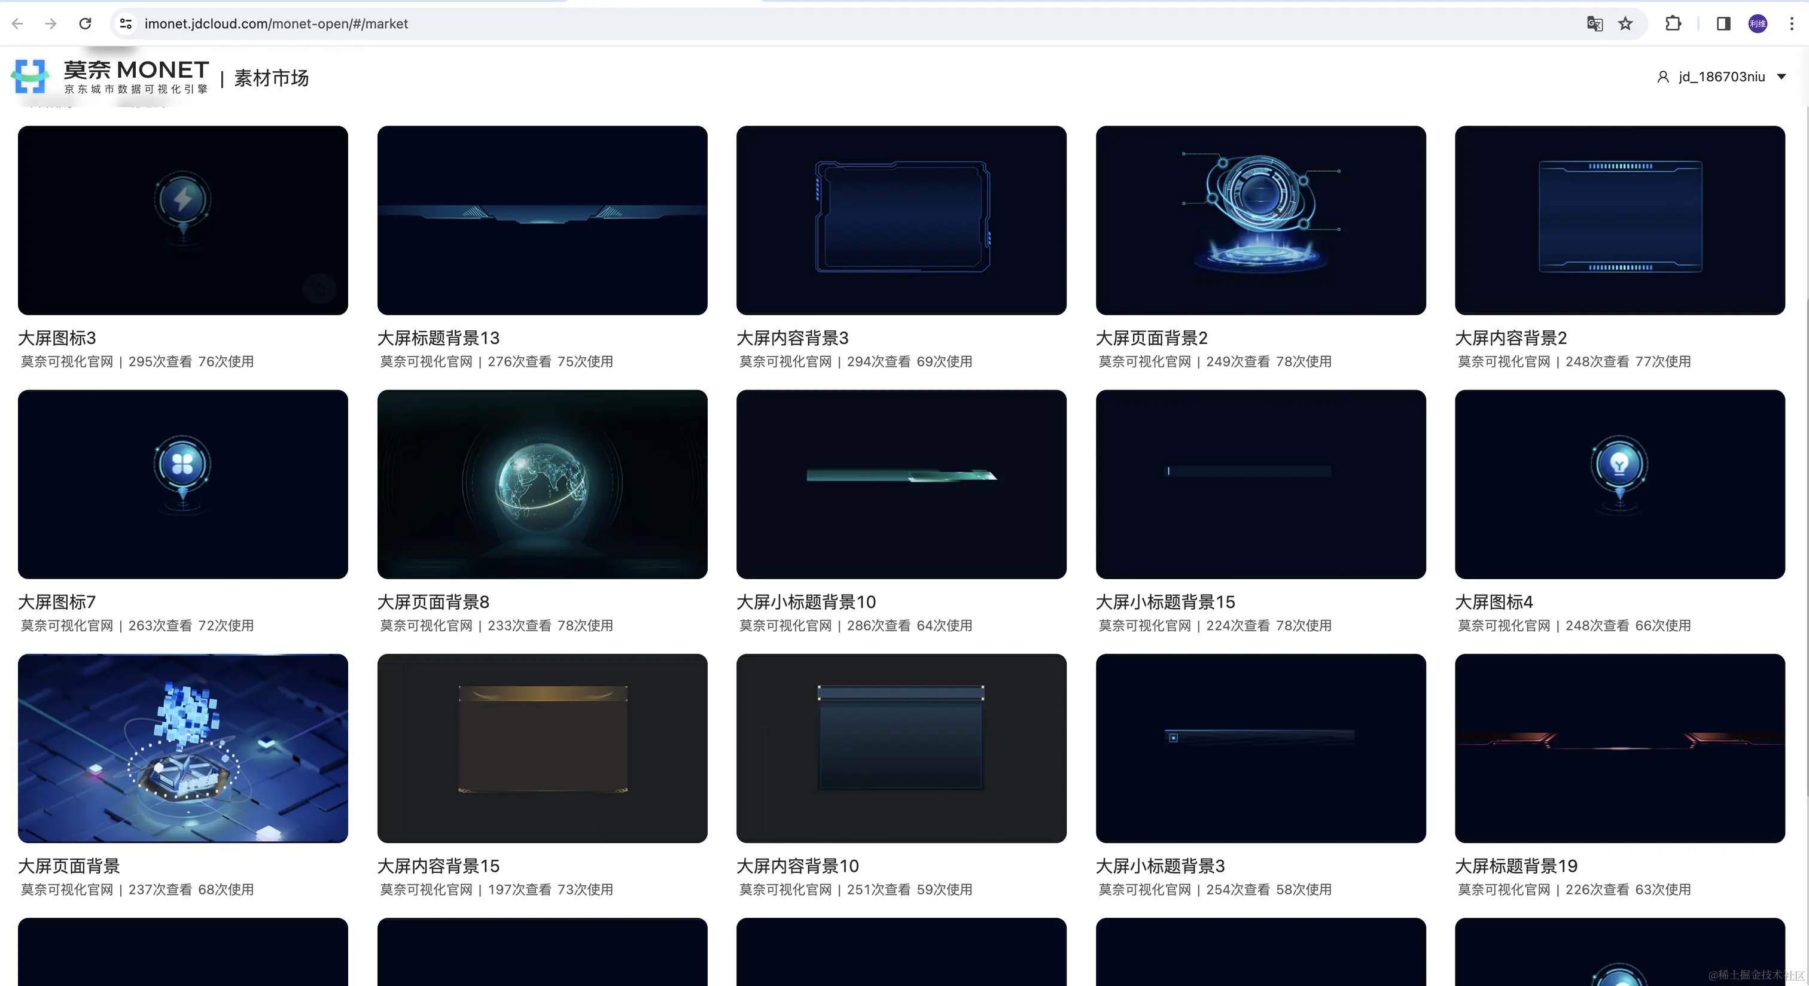Click the 素材市场 header label
Image resolution: width=1809 pixels, height=986 pixels.
271,78
